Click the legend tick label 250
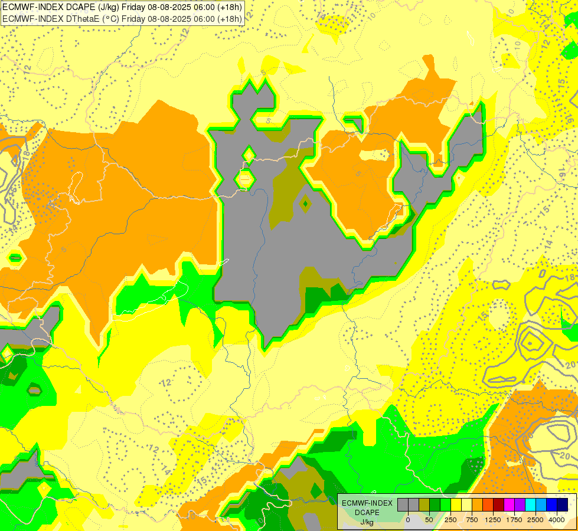This screenshot has height=531, width=578. pyautogui.click(x=450, y=520)
